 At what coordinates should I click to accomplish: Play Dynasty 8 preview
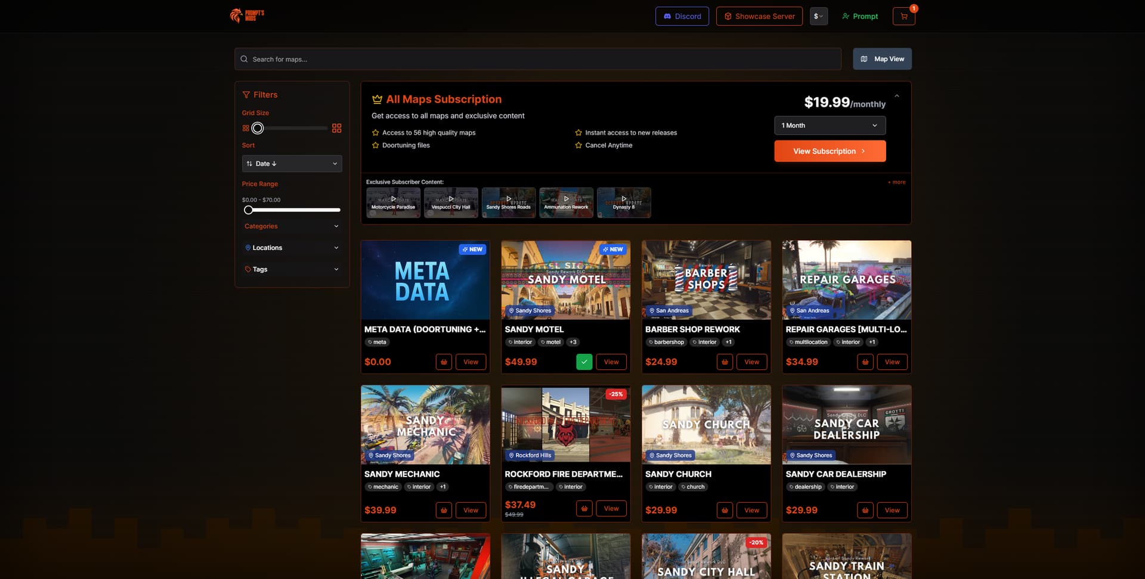point(624,203)
